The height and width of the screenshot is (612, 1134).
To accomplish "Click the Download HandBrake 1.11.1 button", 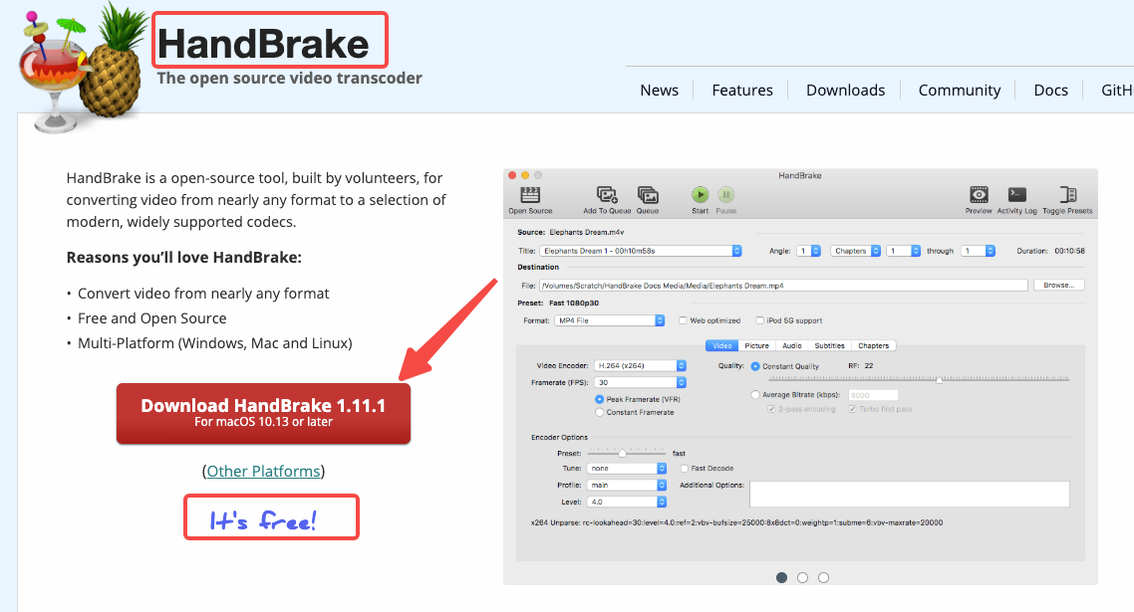I will [263, 413].
